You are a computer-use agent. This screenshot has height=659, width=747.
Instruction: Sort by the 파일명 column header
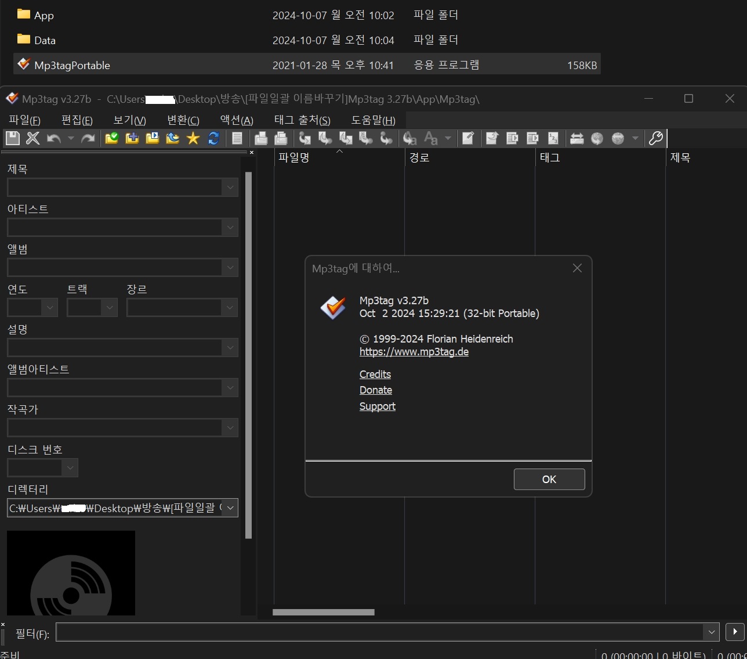[339, 157]
